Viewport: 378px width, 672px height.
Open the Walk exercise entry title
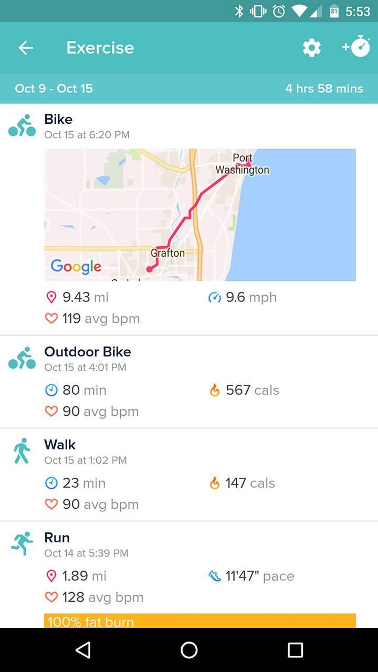point(60,445)
